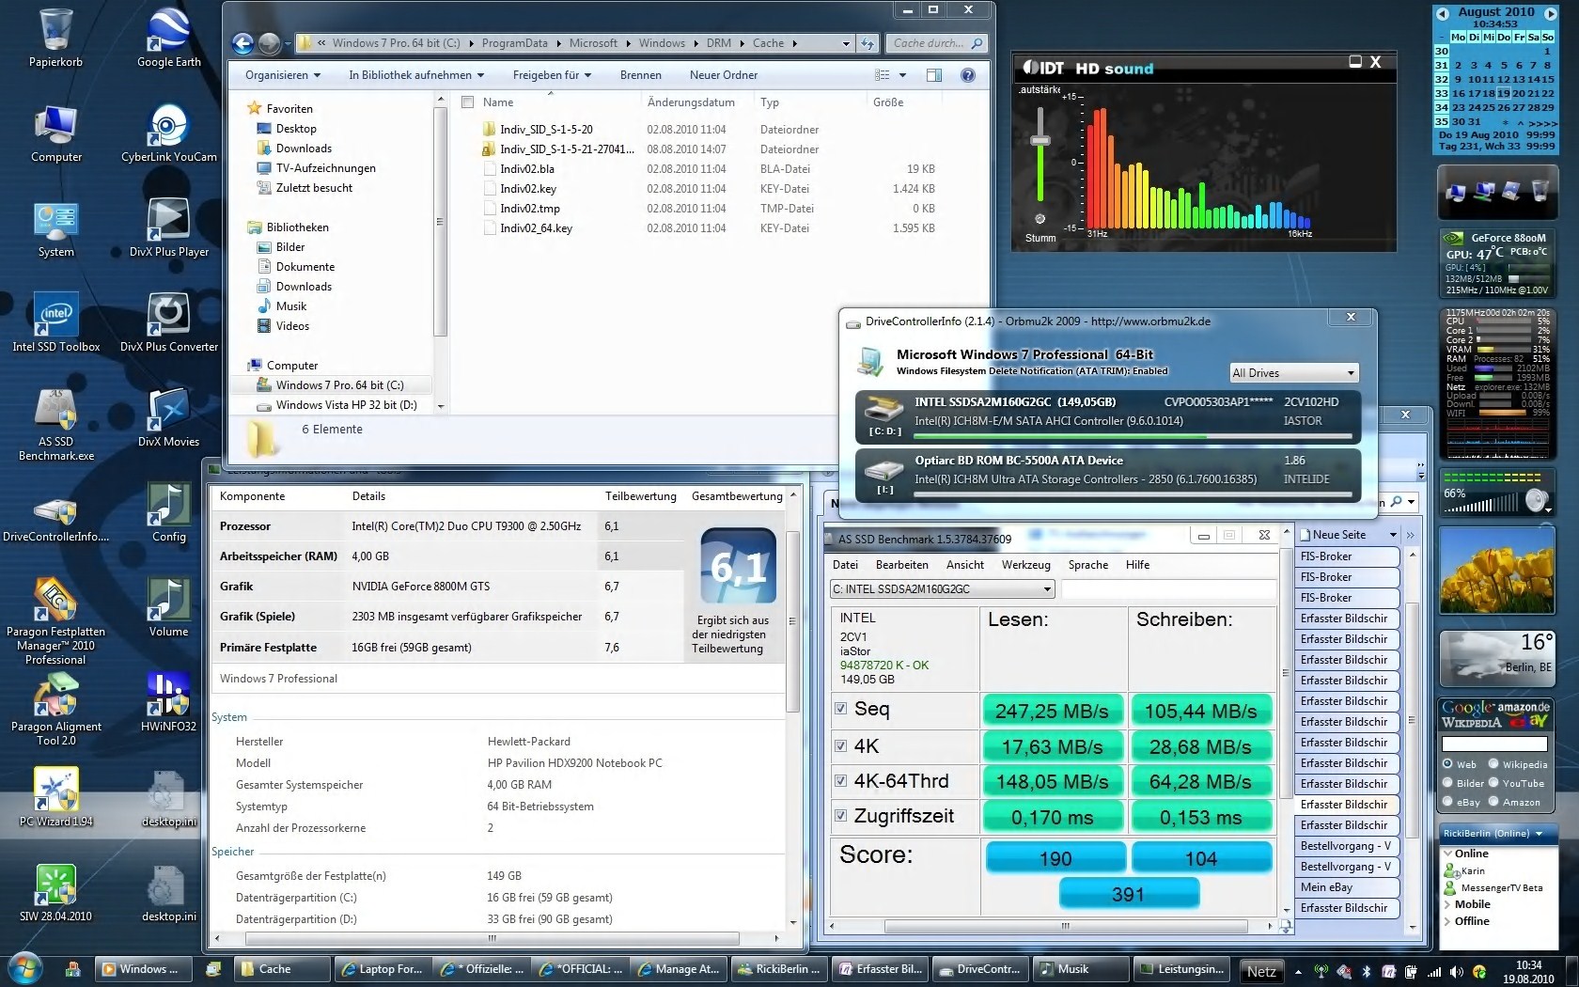Select Indiv02_64.key file in list
Image resolution: width=1579 pixels, height=987 pixels.
tap(536, 228)
